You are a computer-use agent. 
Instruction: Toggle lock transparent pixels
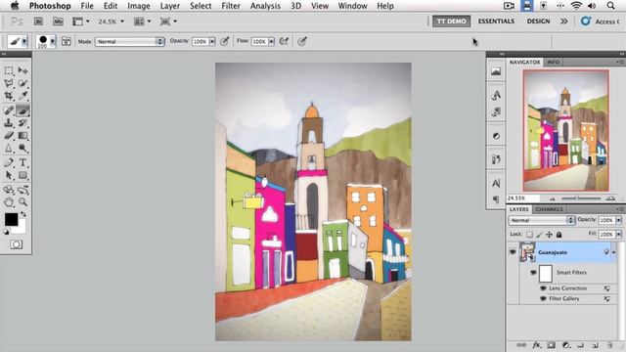point(529,235)
